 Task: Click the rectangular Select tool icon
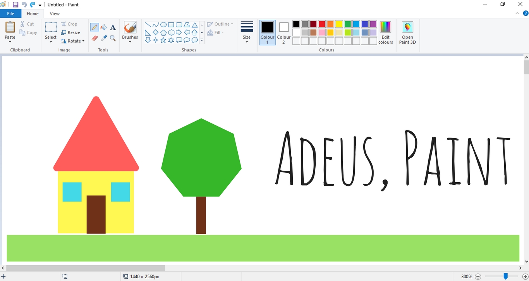tap(51, 27)
